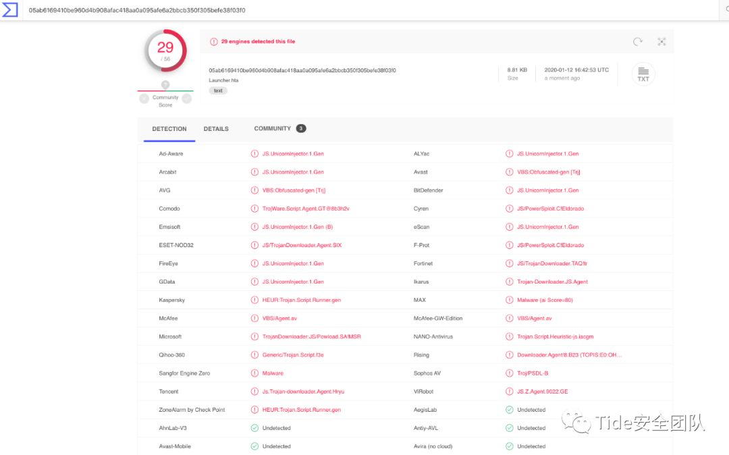Click the alert icon in Comodo row
This screenshot has width=729, height=455.
(x=254, y=209)
